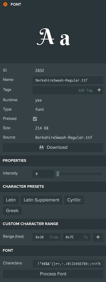Click the range From field 0x20
This screenshot has height=282, width=106.
[x=47, y=237]
